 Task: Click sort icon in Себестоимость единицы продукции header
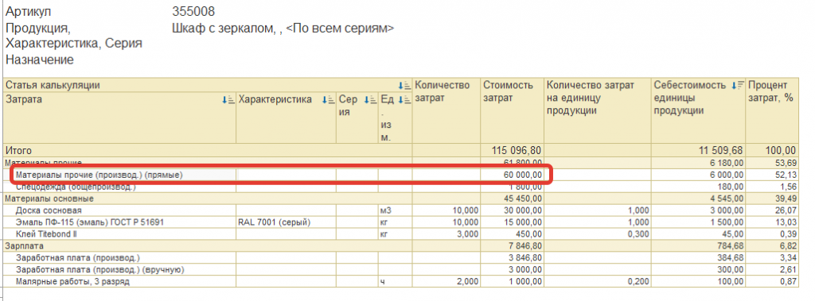pyautogui.click(x=738, y=86)
